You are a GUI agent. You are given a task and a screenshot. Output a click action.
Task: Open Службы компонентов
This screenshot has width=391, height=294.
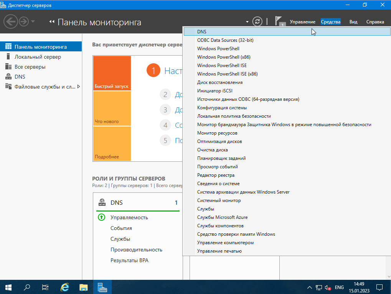point(287,226)
